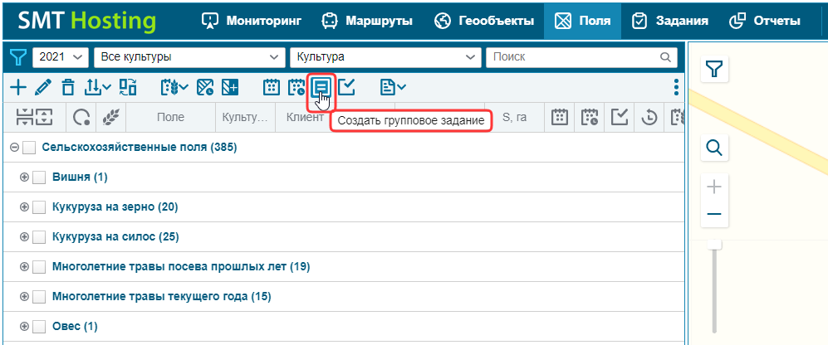Expand the Кукуруза на зерно (20) group
Image resolution: width=828 pixels, height=345 pixels.
click(x=24, y=208)
